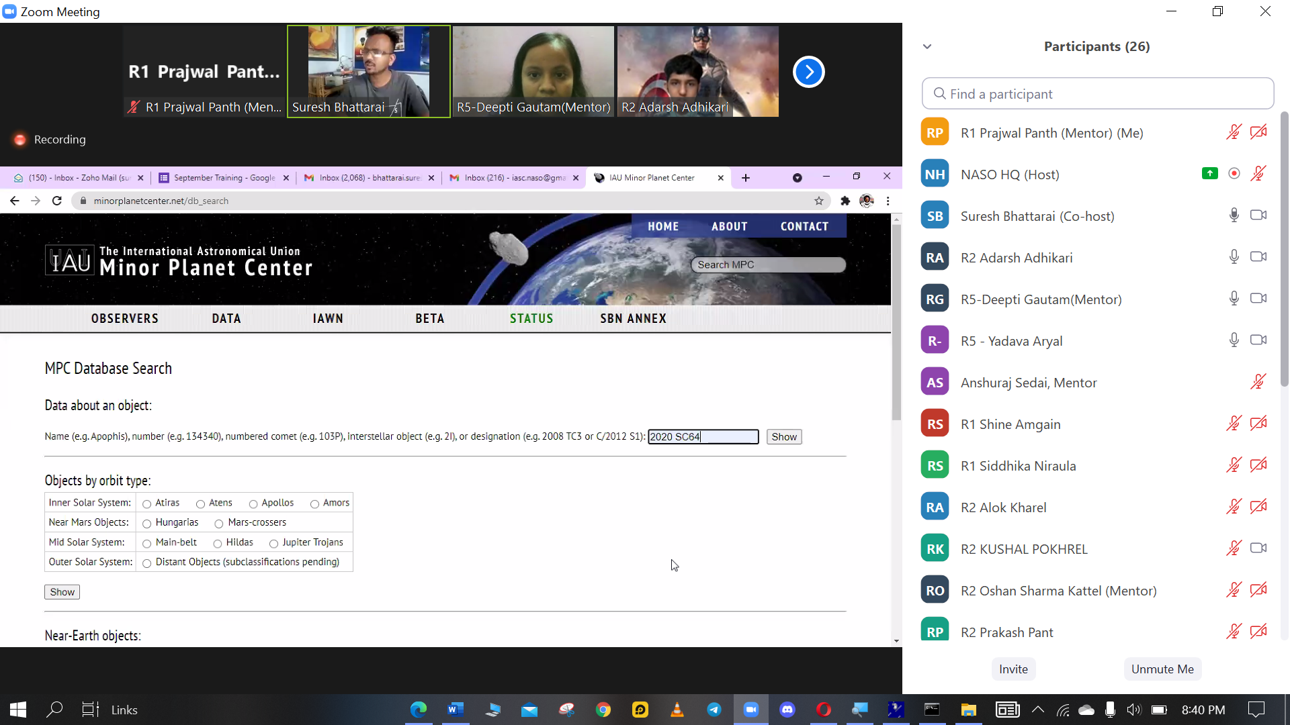This screenshot has height=725, width=1290.
Task: Open a new browser tab
Action: click(x=746, y=178)
